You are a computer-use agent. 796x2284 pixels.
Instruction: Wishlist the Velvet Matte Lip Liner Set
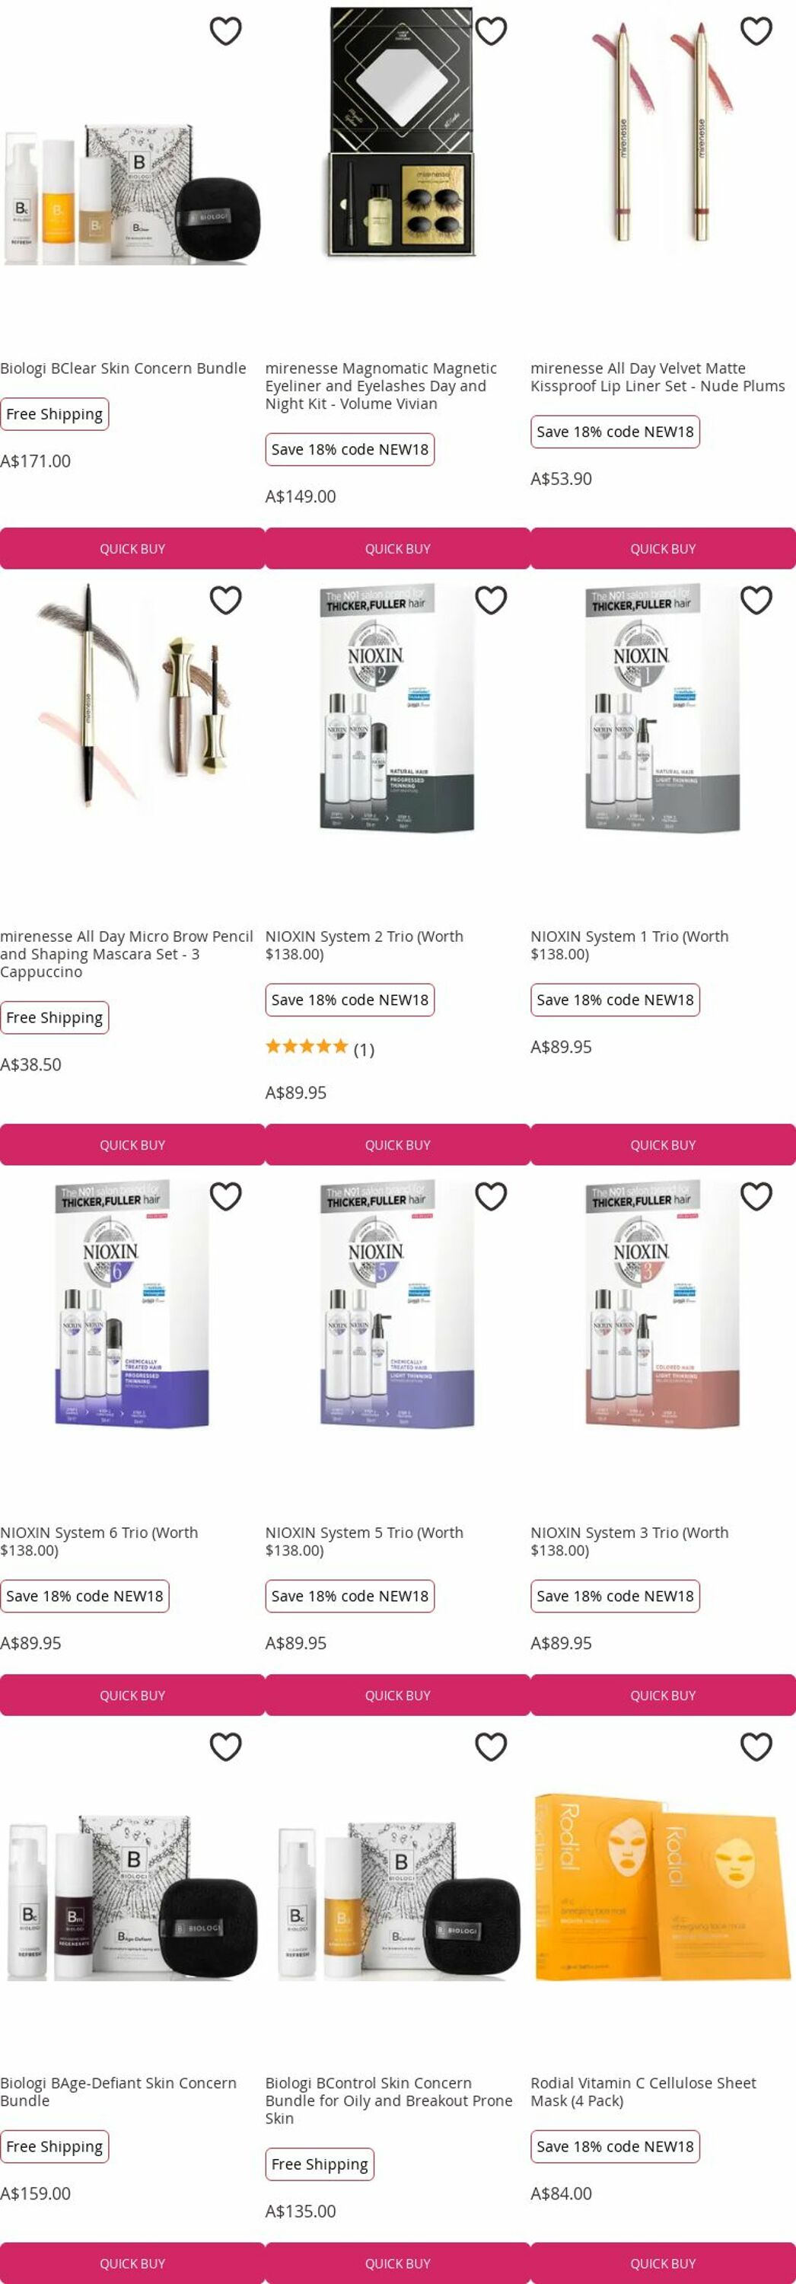click(755, 31)
